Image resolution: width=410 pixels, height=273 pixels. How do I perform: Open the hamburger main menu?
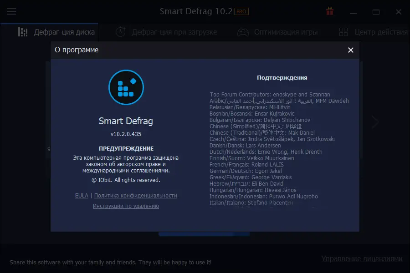11,12
